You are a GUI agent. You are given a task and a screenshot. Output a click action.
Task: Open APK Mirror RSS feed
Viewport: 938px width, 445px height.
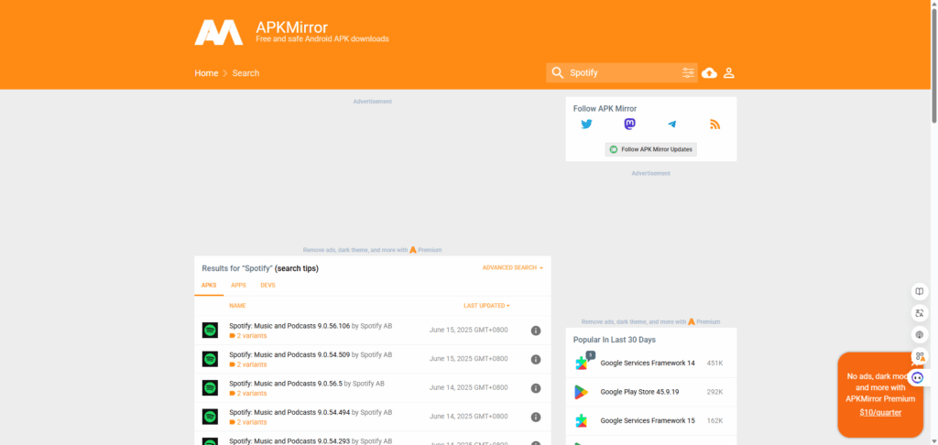[x=714, y=124]
